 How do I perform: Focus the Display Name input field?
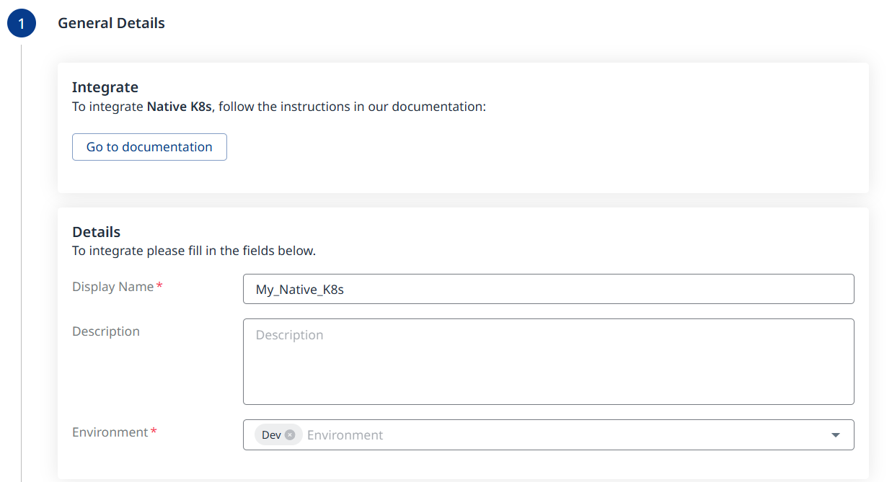coord(548,289)
